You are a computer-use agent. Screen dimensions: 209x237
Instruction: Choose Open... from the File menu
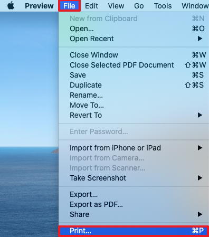pos(134,29)
